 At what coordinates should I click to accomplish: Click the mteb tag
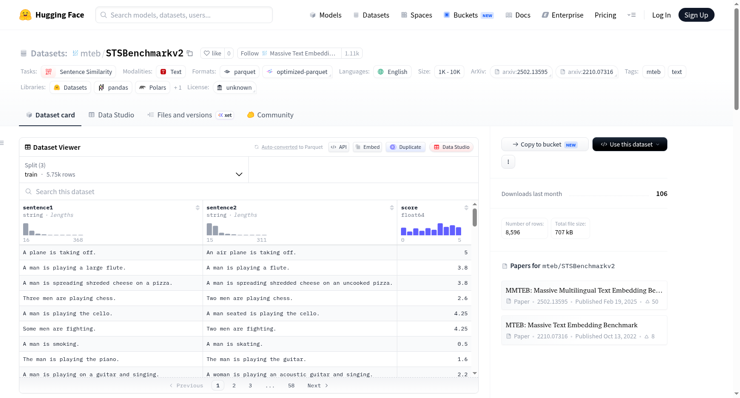[654, 72]
